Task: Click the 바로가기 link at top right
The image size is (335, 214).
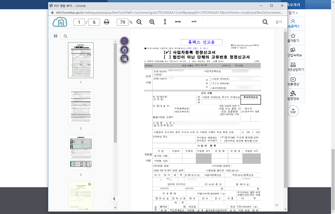Action: pyautogui.click(x=294, y=5)
